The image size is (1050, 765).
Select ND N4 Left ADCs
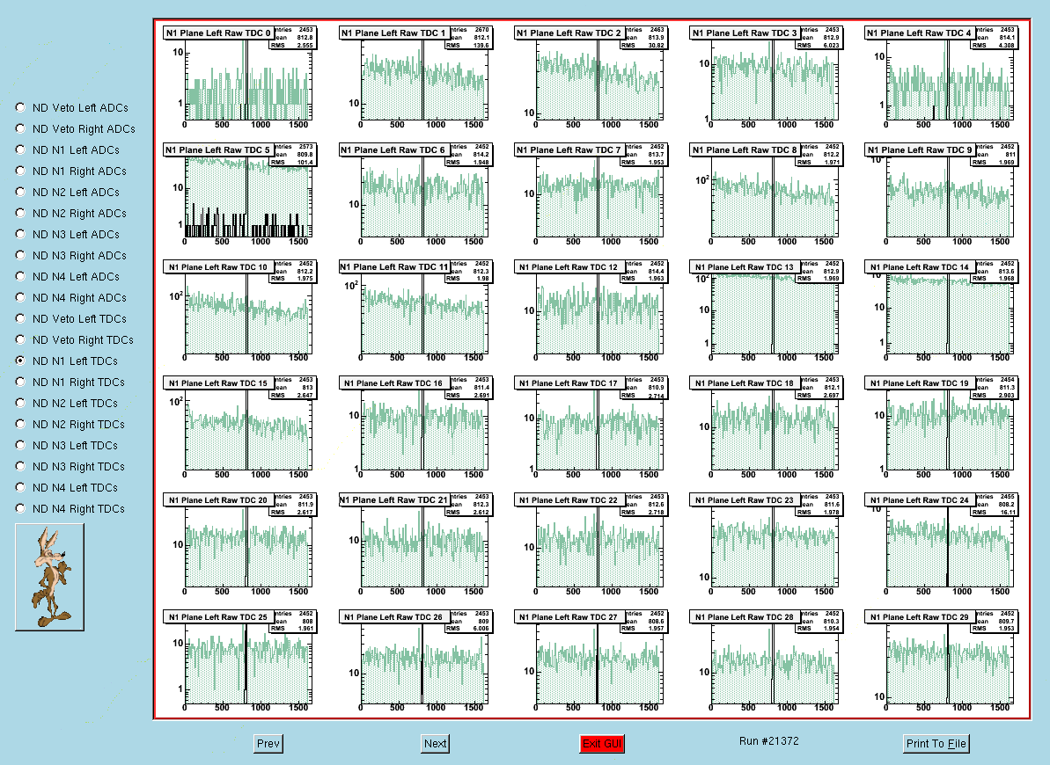(21, 276)
